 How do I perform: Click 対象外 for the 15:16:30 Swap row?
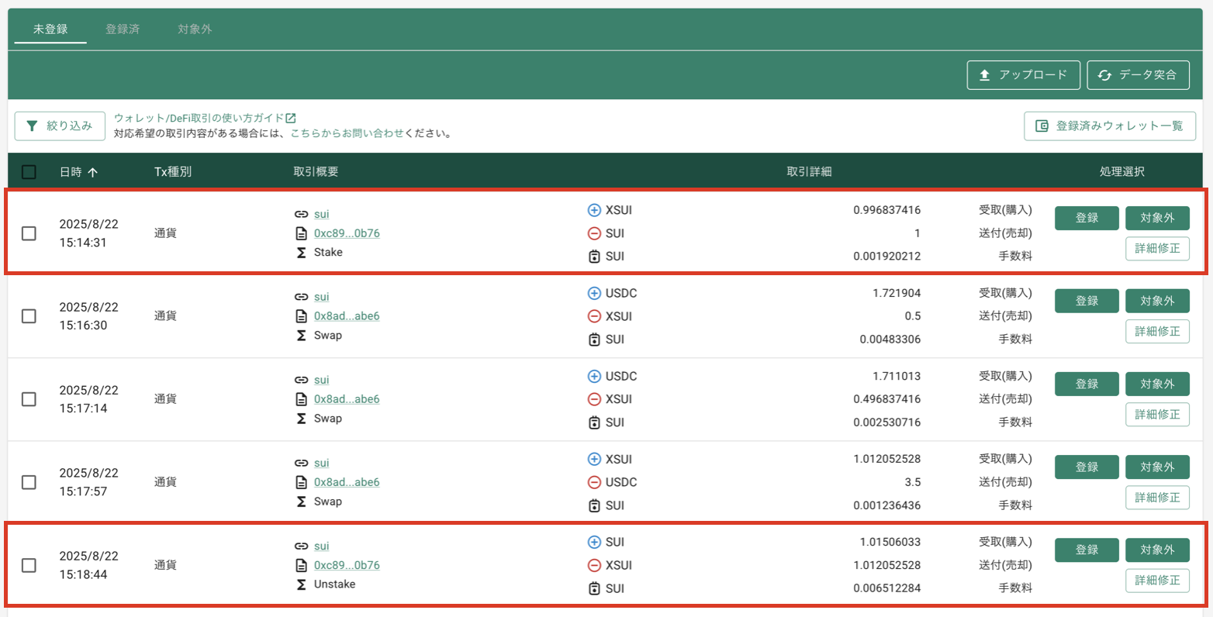[x=1157, y=301]
